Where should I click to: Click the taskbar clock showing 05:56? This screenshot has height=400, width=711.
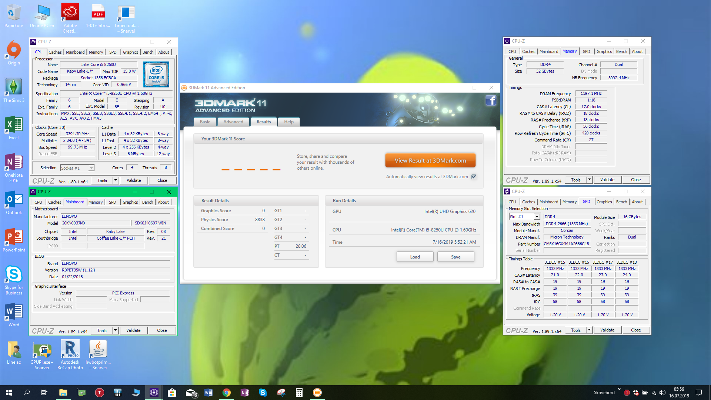679,392
